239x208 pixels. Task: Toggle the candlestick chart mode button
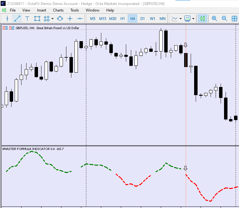coord(203,19)
